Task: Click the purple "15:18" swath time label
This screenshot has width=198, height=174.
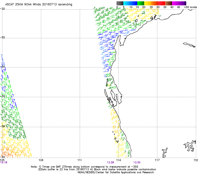Action: pyautogui.click(x=4, y=162)
